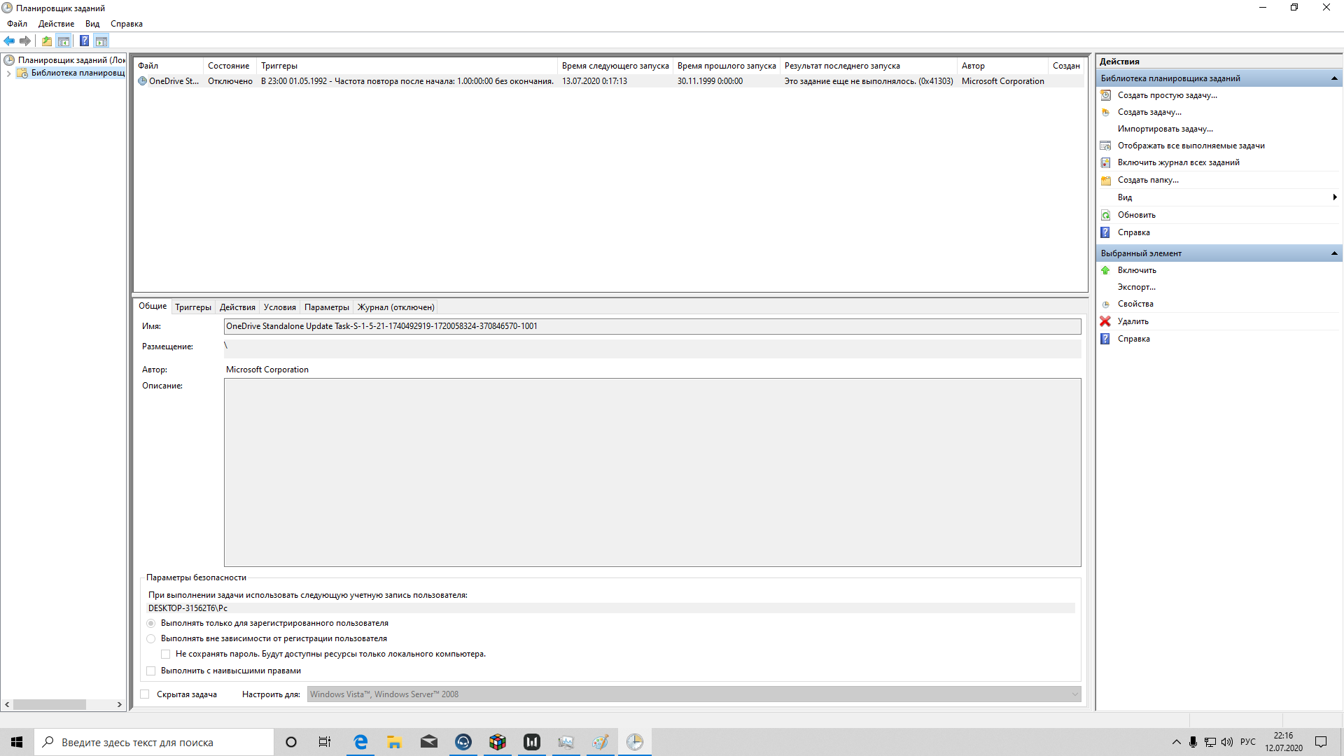Click the Back arrow in toolbar
The image size is (1344, 756).
coord(9,41)
